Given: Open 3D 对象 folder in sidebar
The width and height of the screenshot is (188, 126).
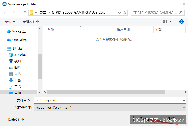Looking at the screenshot, I should click(20, 55).
